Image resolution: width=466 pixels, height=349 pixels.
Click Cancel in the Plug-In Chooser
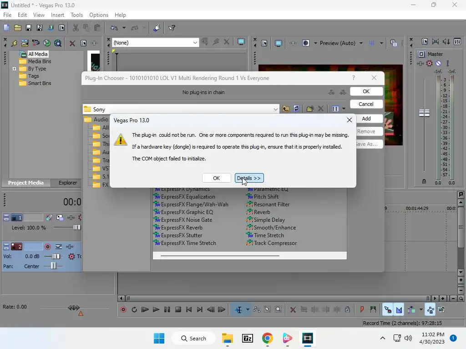pyautogui.click(x=366, y=104)
